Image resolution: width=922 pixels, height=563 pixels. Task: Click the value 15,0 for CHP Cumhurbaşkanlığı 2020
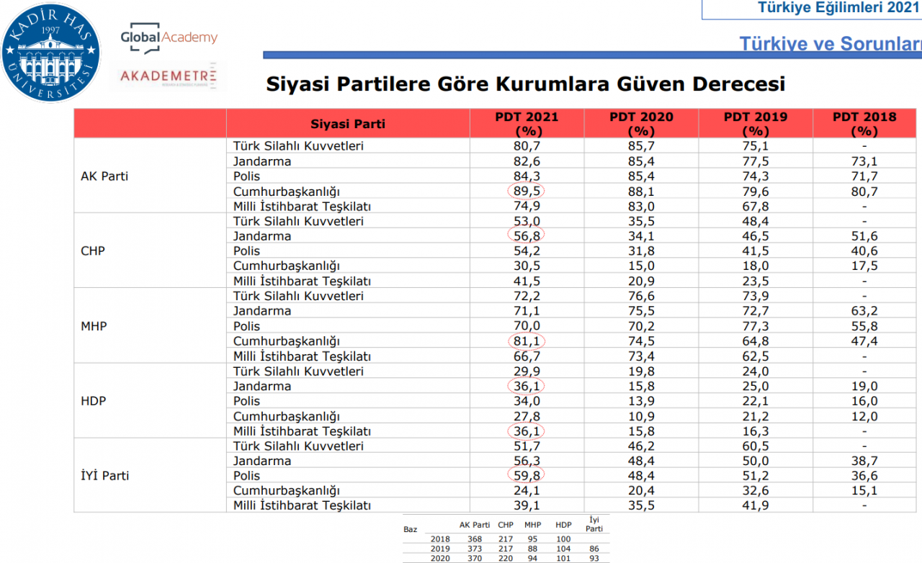(x=641, y=266)
